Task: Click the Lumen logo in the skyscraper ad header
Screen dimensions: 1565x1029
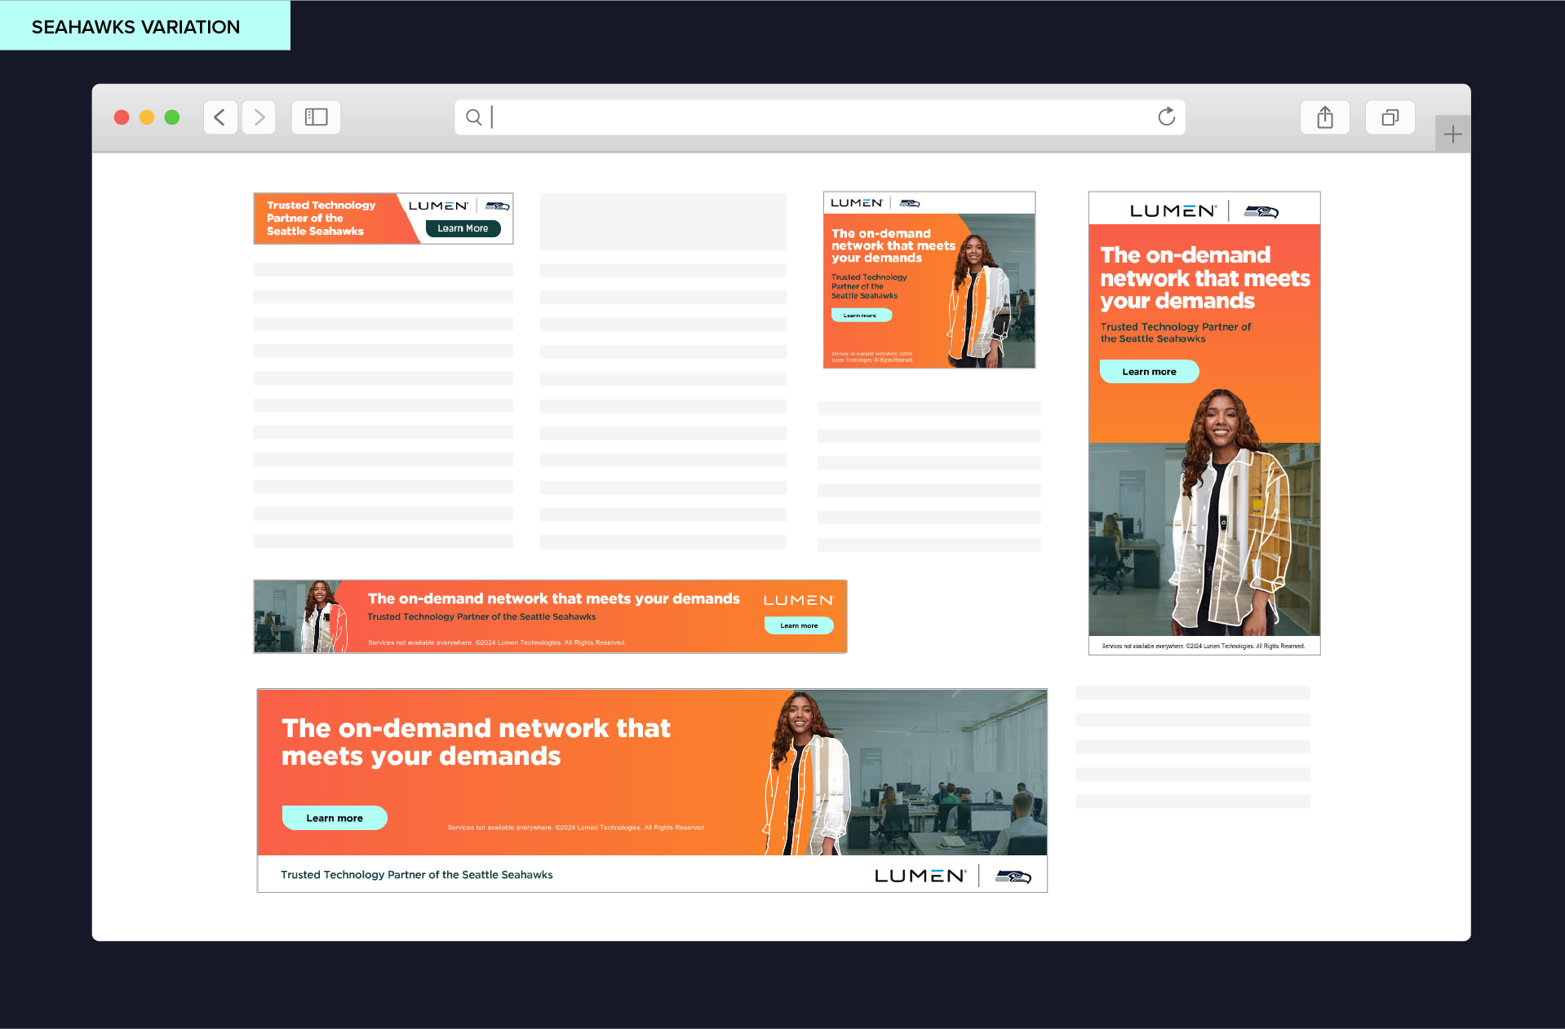Action: click(x=1173, y=211)
